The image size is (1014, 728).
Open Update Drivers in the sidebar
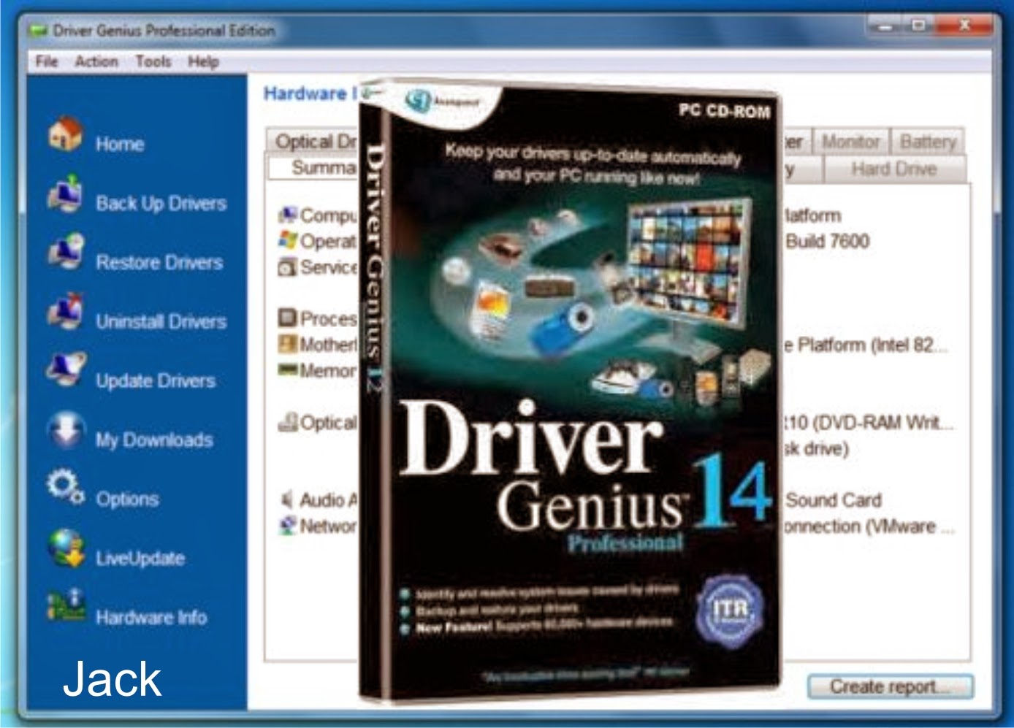point(156,380)
